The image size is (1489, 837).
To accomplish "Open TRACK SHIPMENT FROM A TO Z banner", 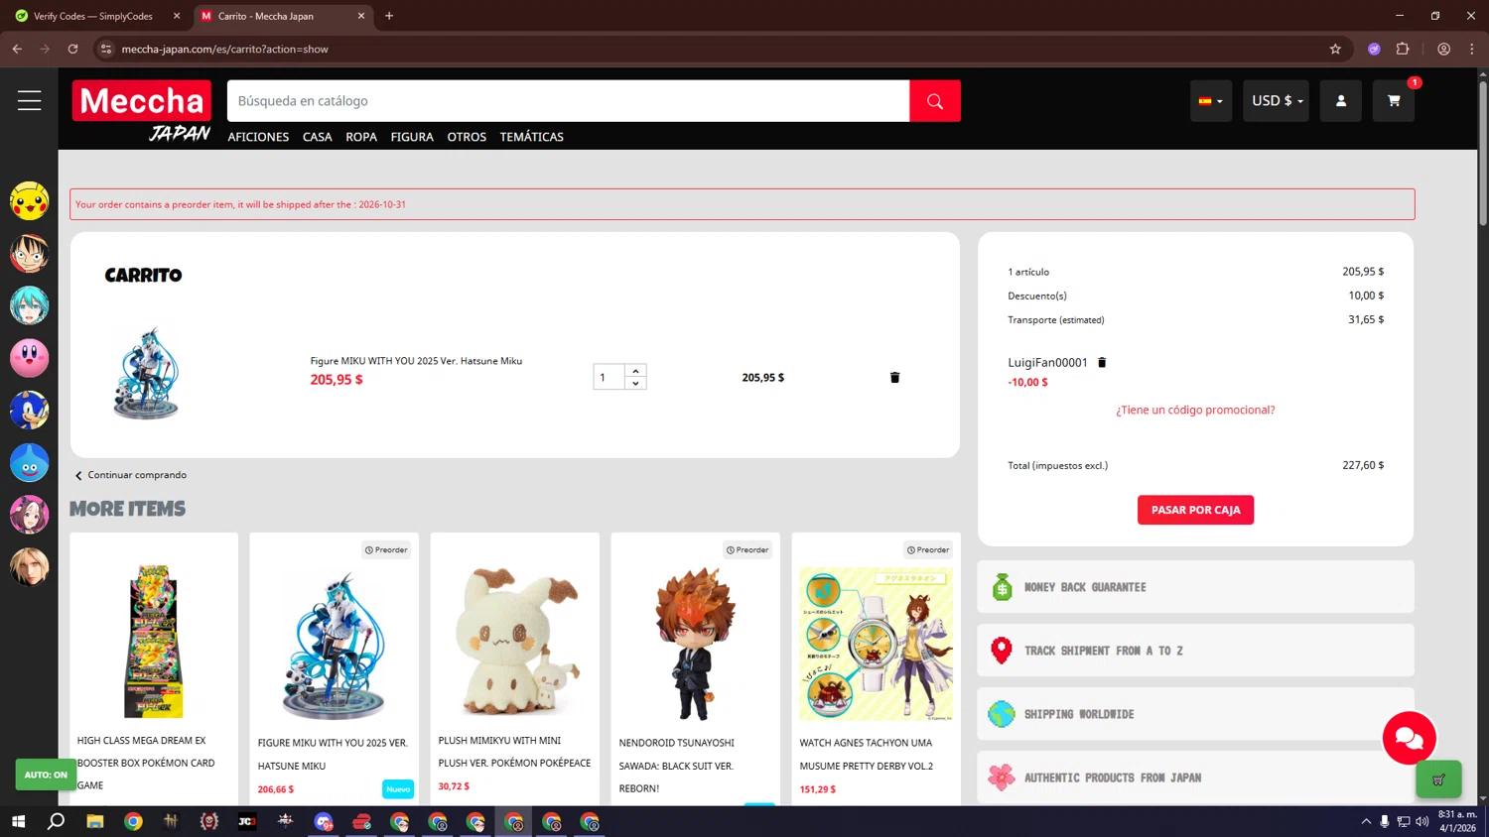I will coord(1195,651).
